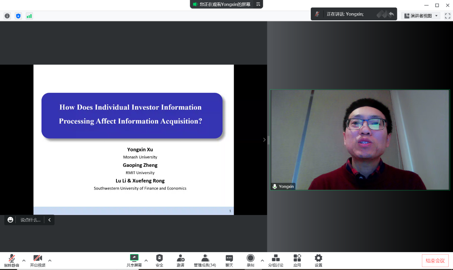Open 管理成员(34) participants panel
This screenshot has width=453, height=270.
(205, 260)
